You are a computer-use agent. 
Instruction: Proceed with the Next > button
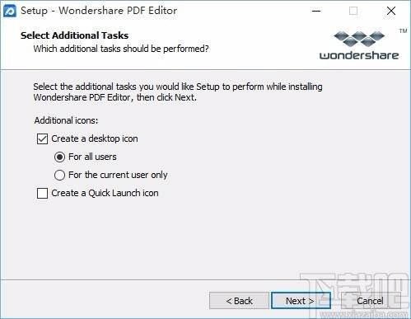[x=301, y=301]
